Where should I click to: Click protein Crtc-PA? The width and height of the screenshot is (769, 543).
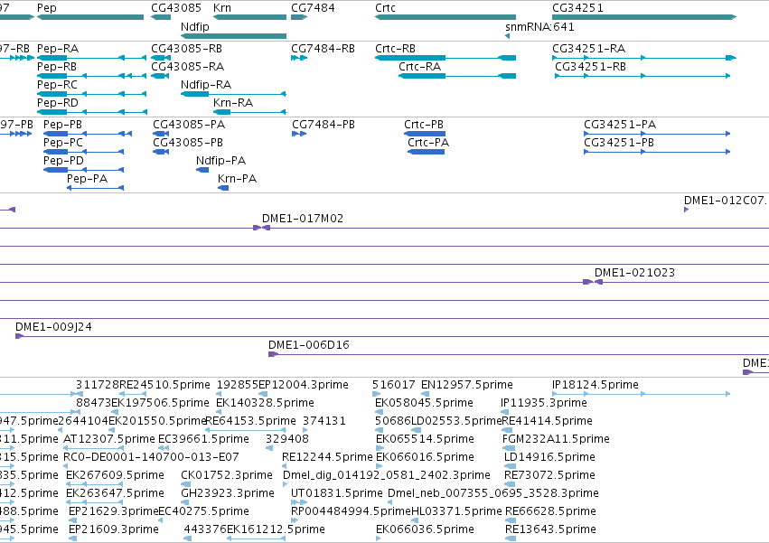[427, 152]
